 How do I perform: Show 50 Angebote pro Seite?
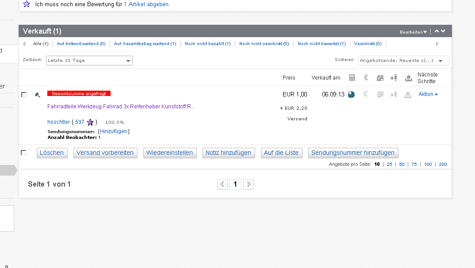(x=402, y=165)
